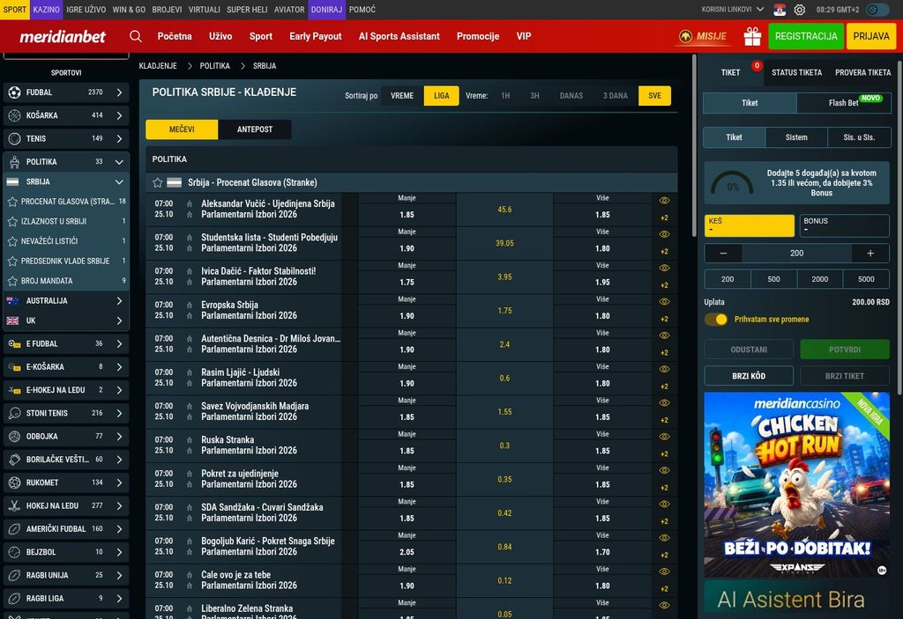Open the Chicken Hot Run casino banner
The width and height of the screenshot is (903, 619).
tap(796, 484)
